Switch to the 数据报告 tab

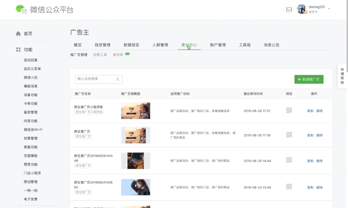pyautogui.click(x=131, y=45)
